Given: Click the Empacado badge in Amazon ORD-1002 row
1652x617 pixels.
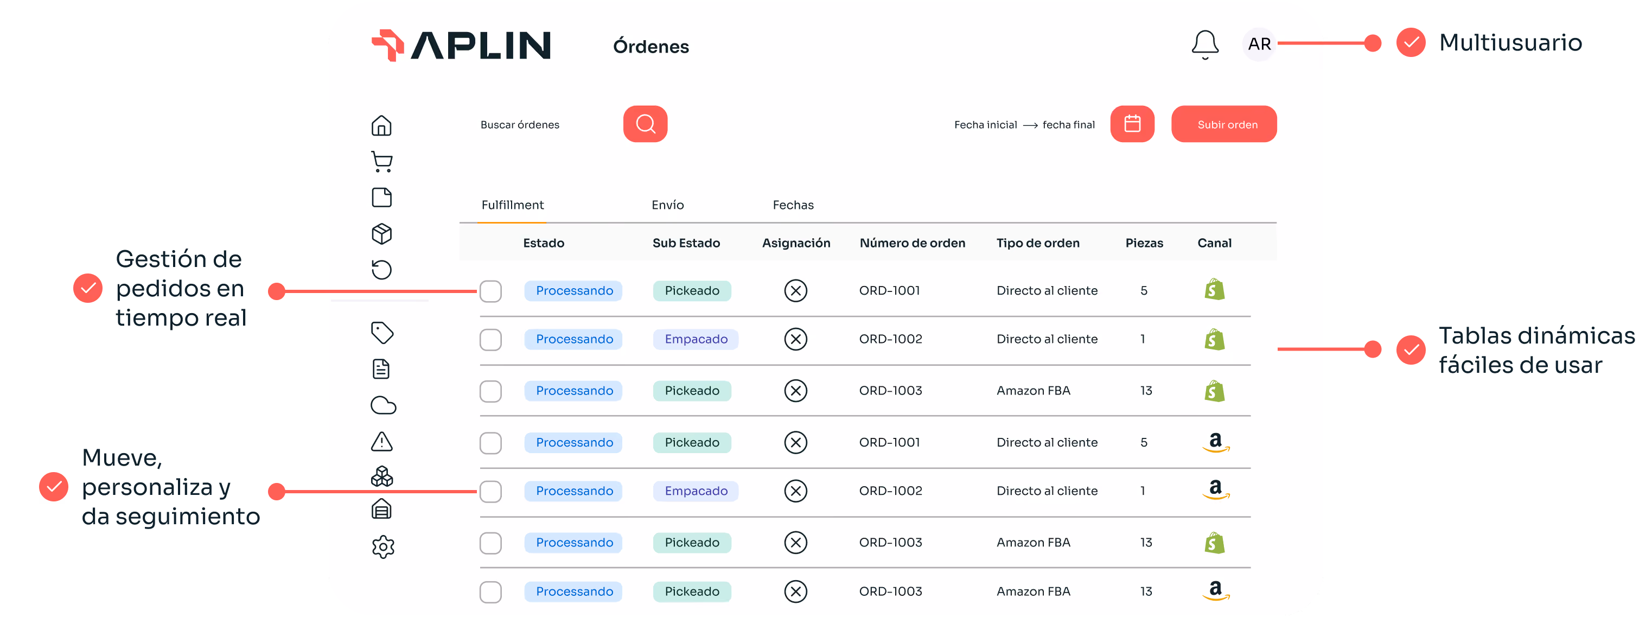Looking at the screenshot, I should coord(695,491).
